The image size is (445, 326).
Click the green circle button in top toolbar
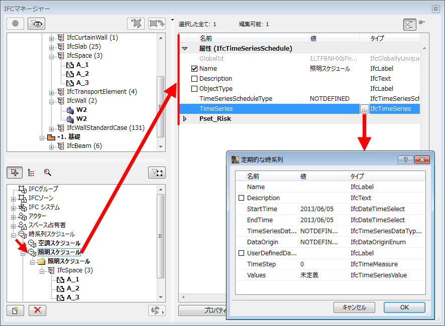tap(16, 24)
